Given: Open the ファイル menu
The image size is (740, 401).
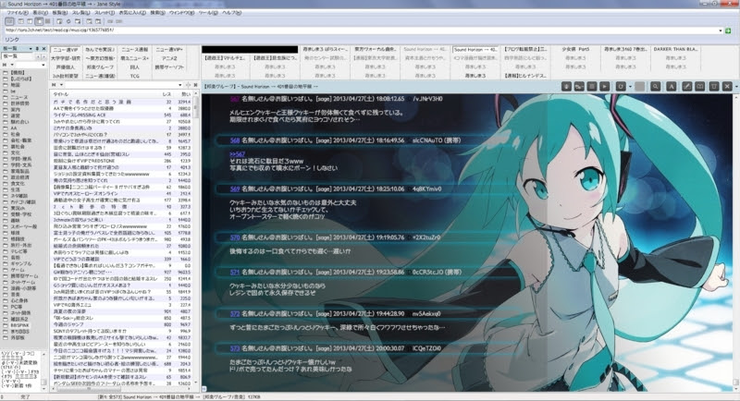Looking at the screenshot, I should tap(17, 13).
